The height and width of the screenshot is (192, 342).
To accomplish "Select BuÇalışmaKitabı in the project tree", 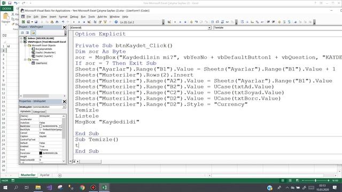I will [x=44, y=49].
